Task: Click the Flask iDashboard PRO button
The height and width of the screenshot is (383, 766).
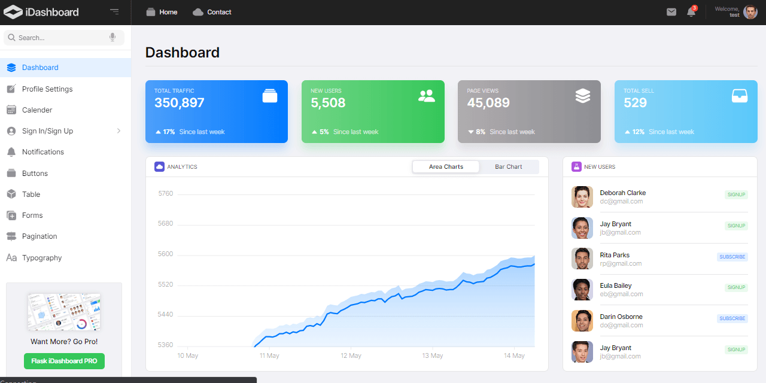Action: tap(64, 361)
